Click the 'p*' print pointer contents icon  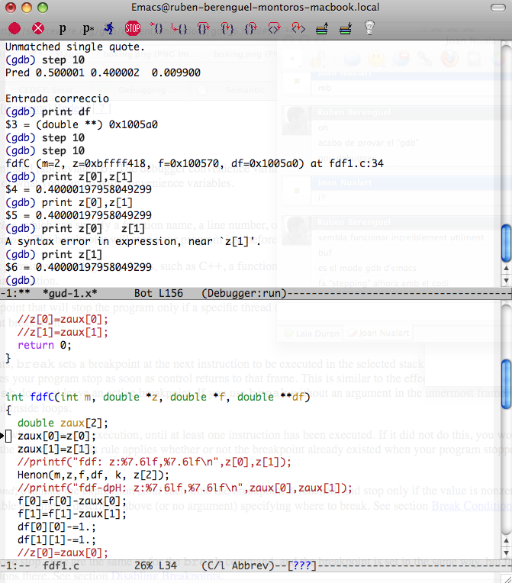click(88, 29)
